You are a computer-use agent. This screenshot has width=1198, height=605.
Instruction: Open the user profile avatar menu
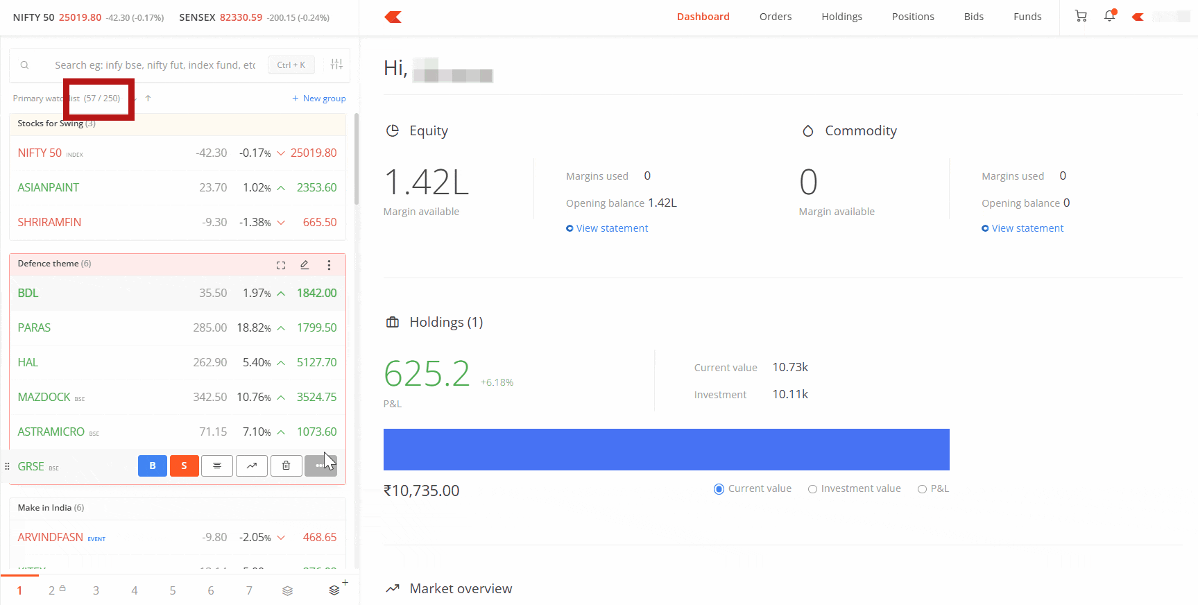(x=1138, y=17)
